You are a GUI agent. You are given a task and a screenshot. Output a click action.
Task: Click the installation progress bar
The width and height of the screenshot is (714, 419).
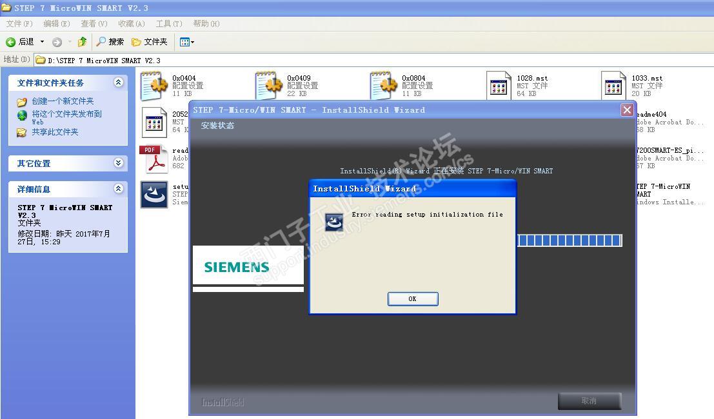[570, 240]
